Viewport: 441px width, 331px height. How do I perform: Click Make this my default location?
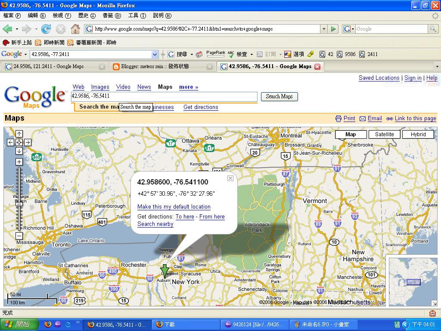(174, 207)
